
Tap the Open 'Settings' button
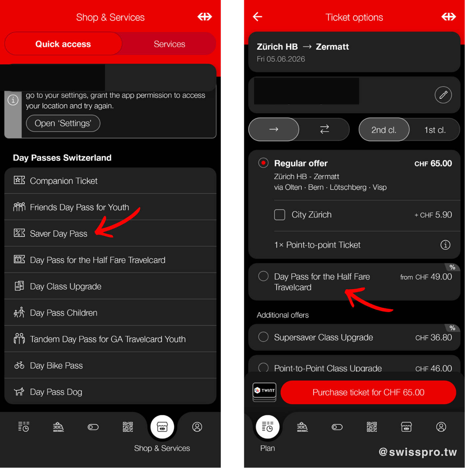tap(63, 123)
